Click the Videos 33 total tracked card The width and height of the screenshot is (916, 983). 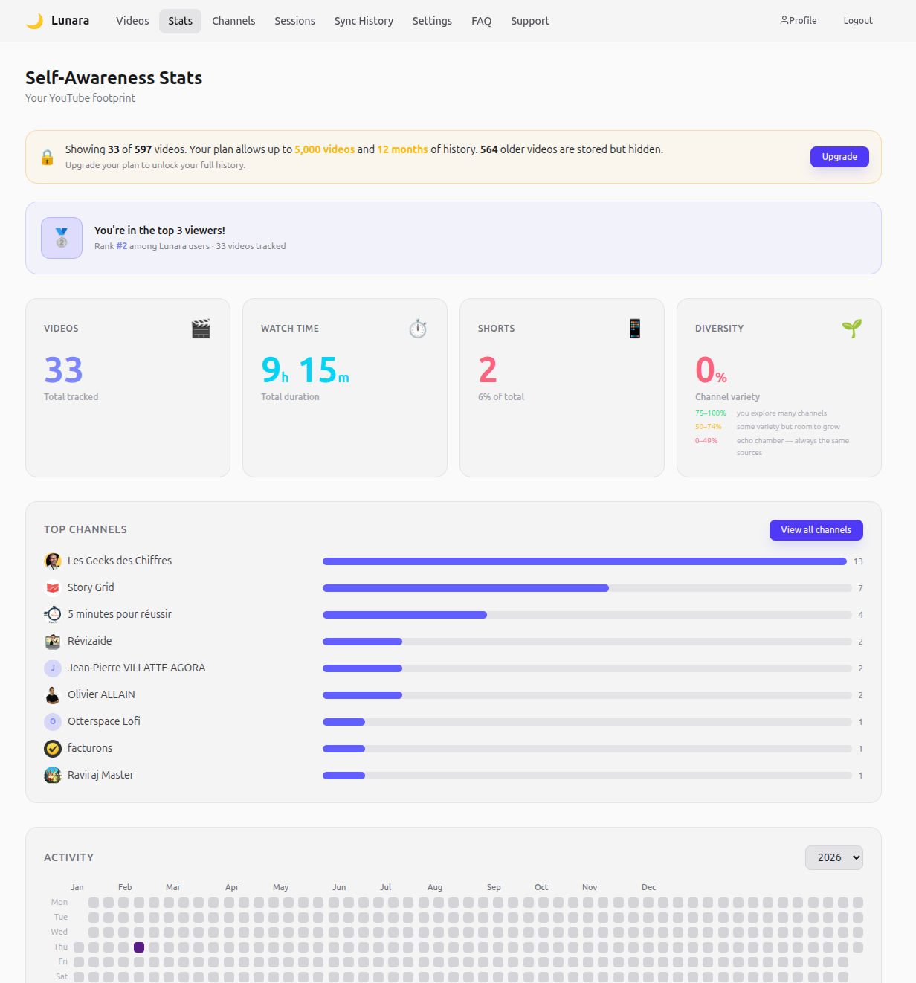coord(128,387)
